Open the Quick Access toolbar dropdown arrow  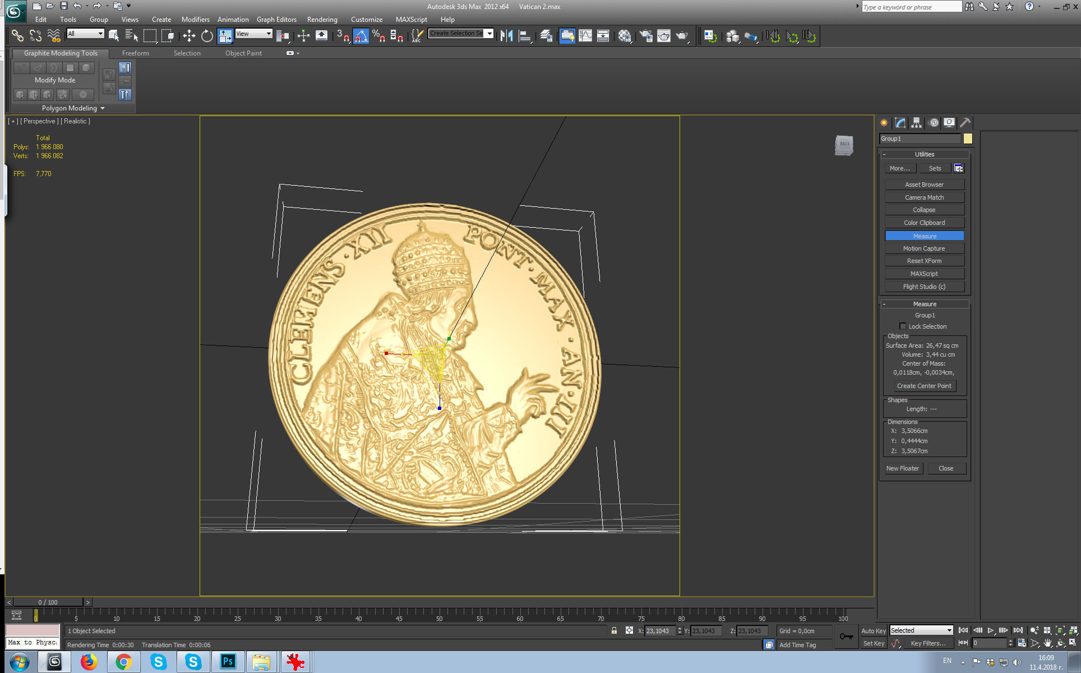(129, 6)
